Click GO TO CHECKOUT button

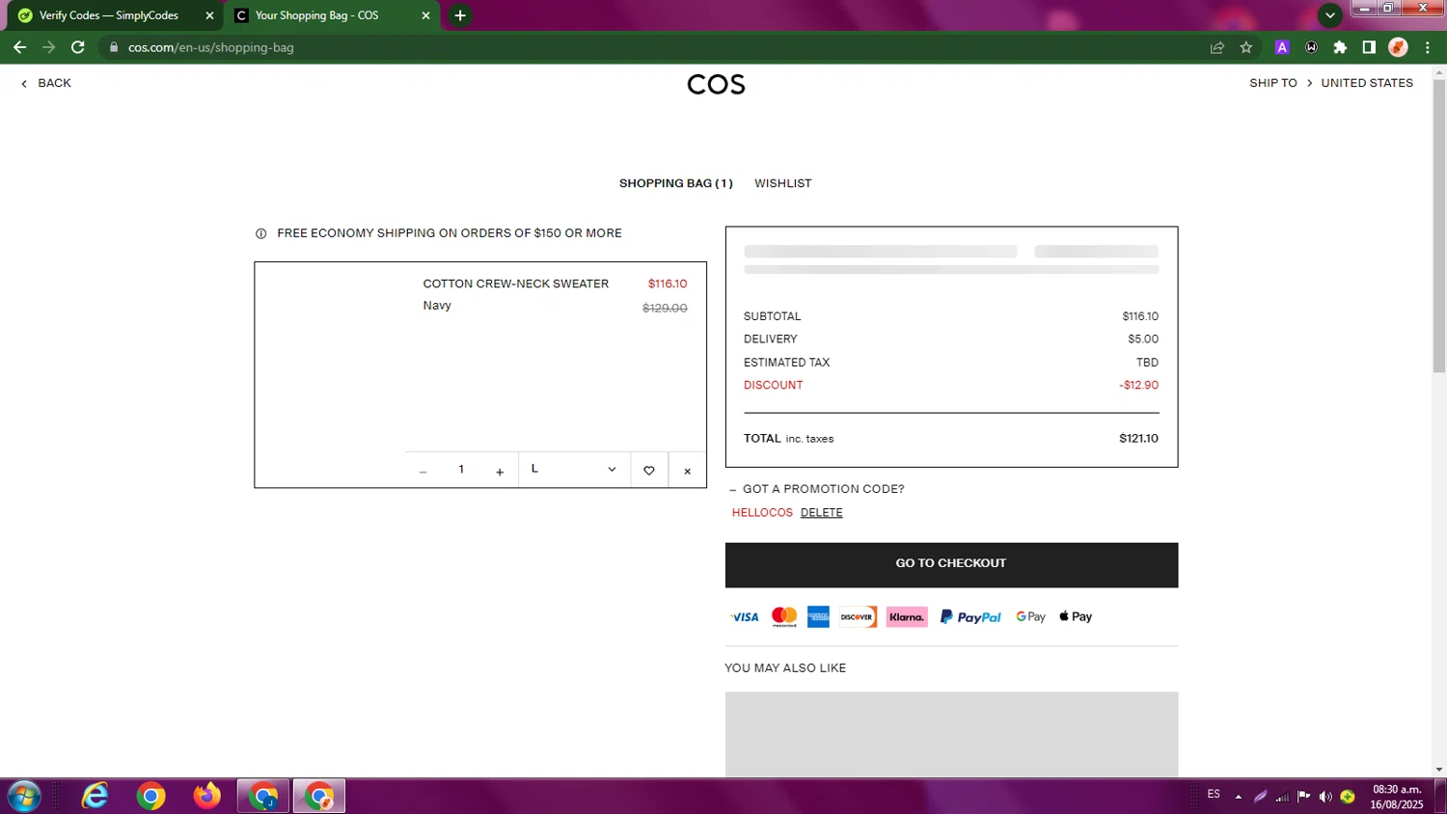[x=951, y=565]
